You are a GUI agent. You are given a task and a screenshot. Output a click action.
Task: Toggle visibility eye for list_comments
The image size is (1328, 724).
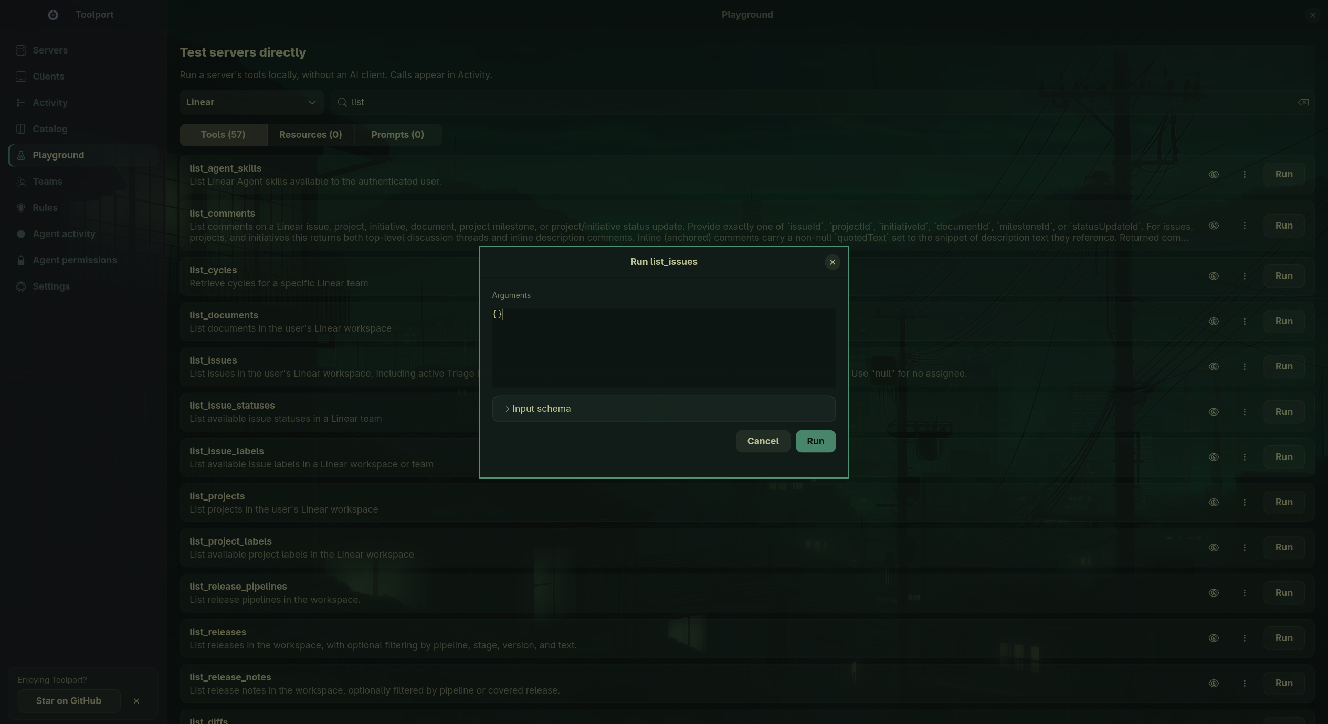[x=1214, y=226]
